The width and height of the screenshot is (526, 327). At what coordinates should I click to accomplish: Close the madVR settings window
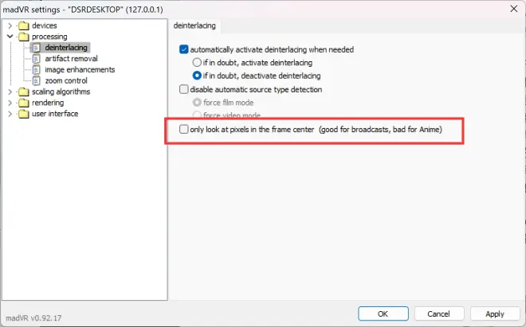(513, 9)
